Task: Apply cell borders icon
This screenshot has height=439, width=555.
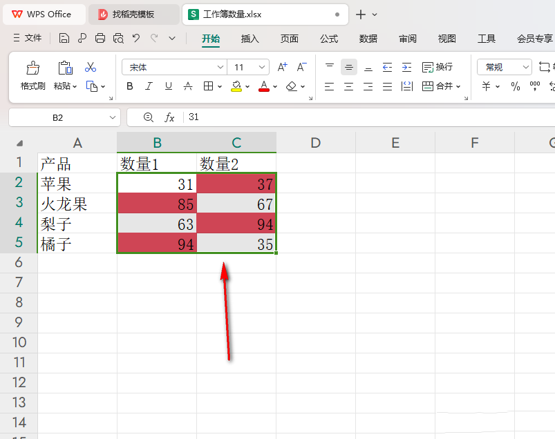Action: coord(209,86)
